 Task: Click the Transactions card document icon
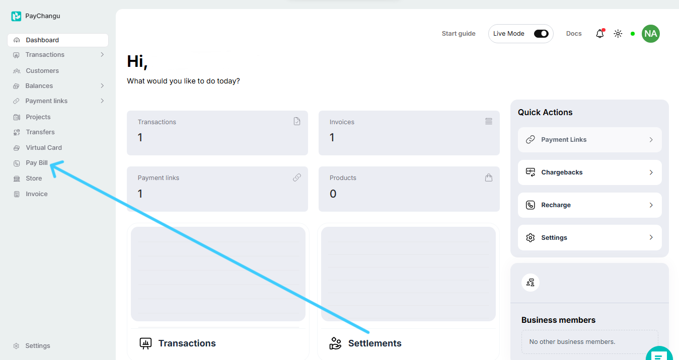(297, 121)
